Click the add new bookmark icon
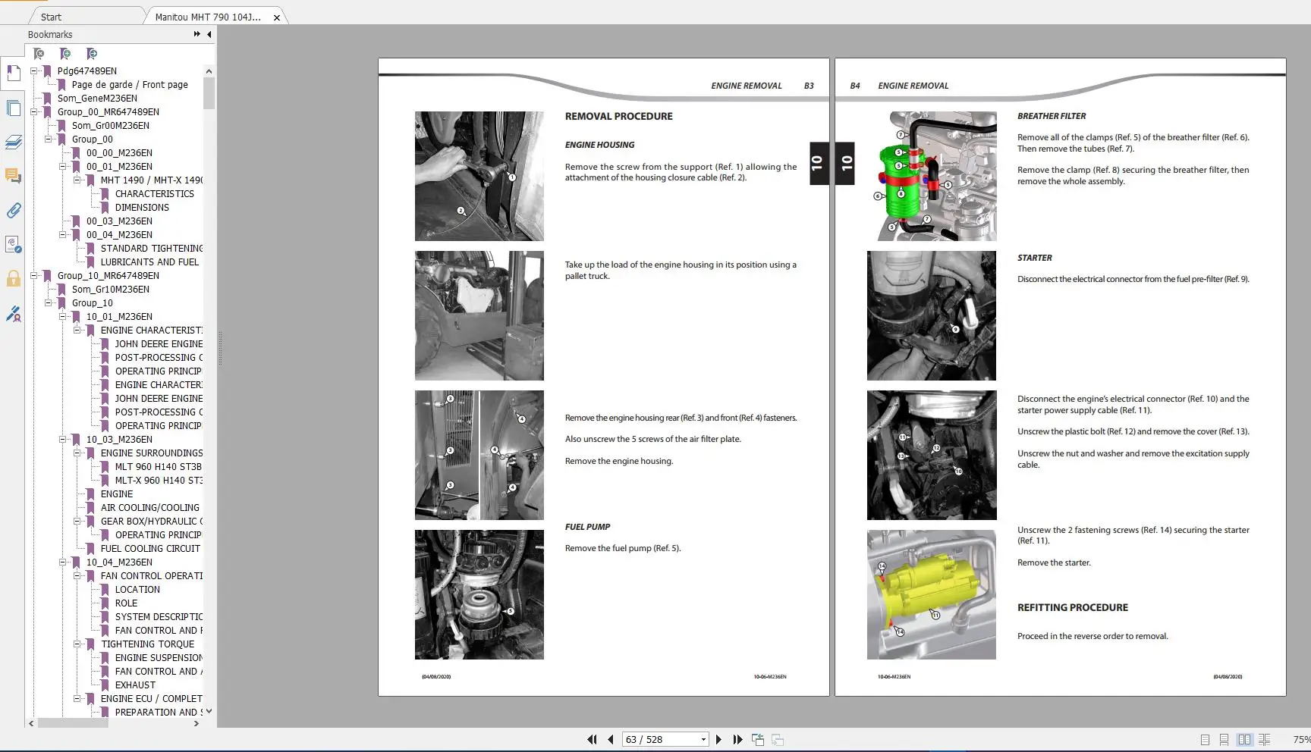 tap(65, 54)
